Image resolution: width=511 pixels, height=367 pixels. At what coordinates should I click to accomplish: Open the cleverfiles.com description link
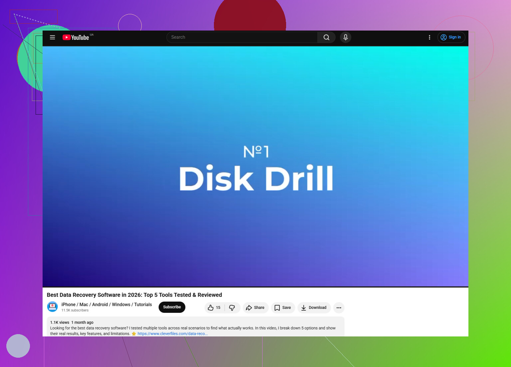[172, 333]
